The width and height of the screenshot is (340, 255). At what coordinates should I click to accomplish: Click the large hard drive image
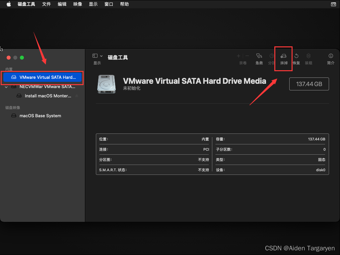(106, 84)
